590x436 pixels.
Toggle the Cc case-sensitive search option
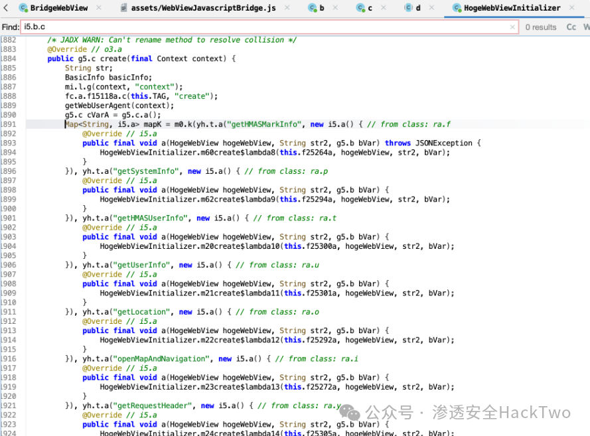571,27
